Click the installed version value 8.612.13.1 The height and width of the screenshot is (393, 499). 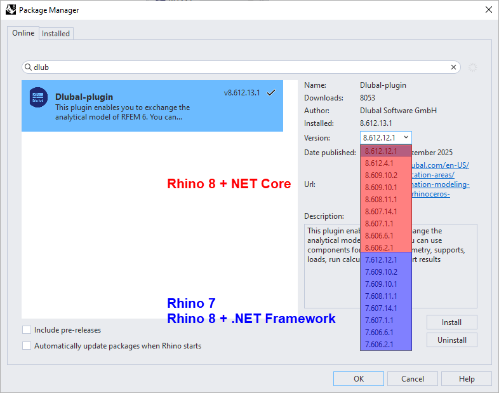tap(376, 123)
